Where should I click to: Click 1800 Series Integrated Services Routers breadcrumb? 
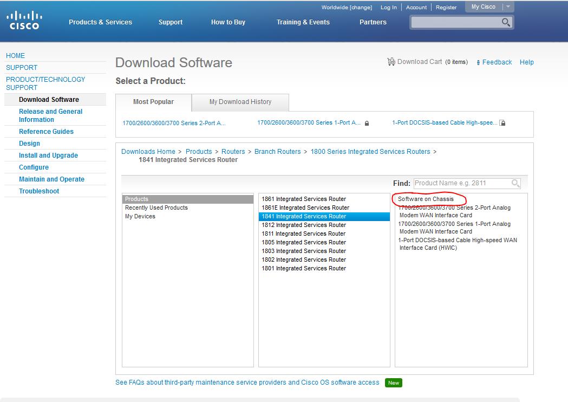click(x=370, y=152)
